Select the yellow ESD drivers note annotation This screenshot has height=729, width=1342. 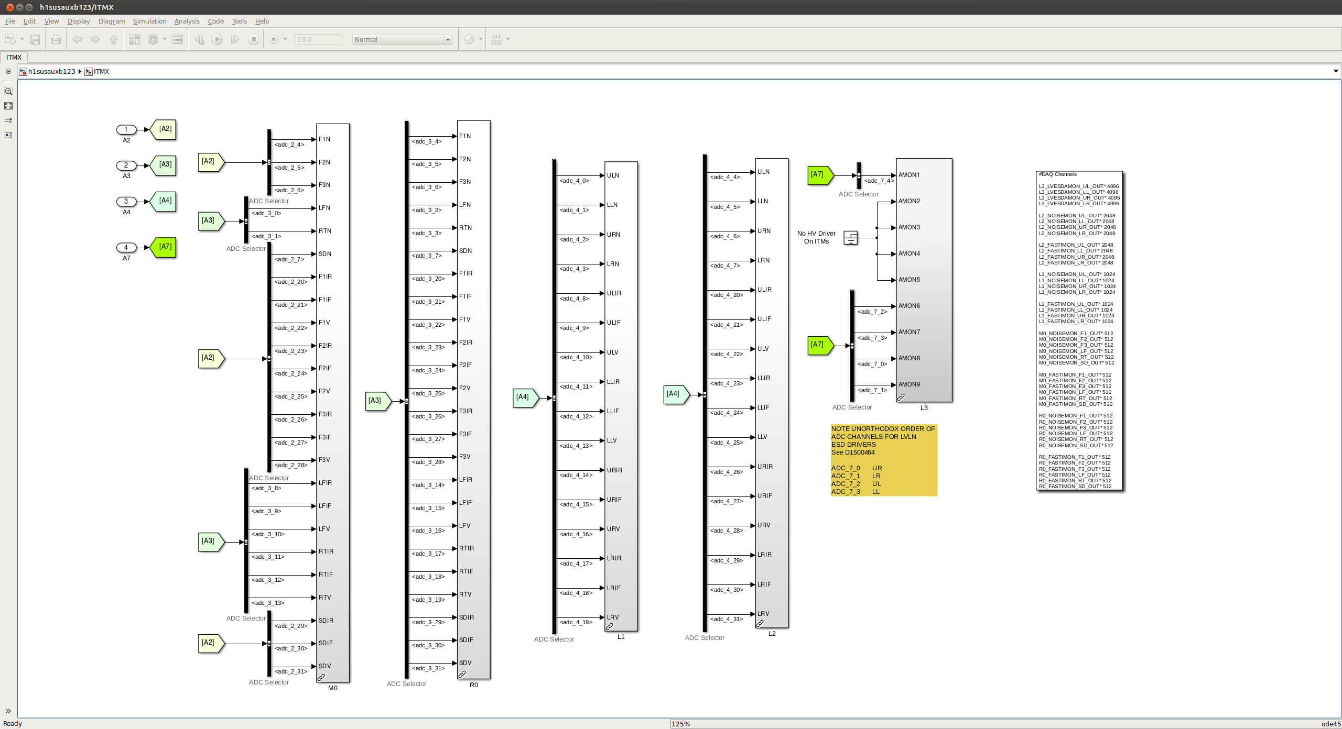(884, 460)
